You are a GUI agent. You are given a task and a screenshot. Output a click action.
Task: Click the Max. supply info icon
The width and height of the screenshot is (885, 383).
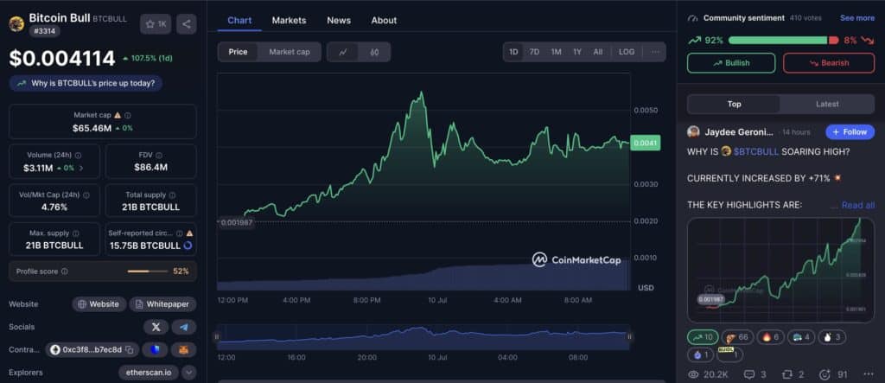[x=76, y=233]
